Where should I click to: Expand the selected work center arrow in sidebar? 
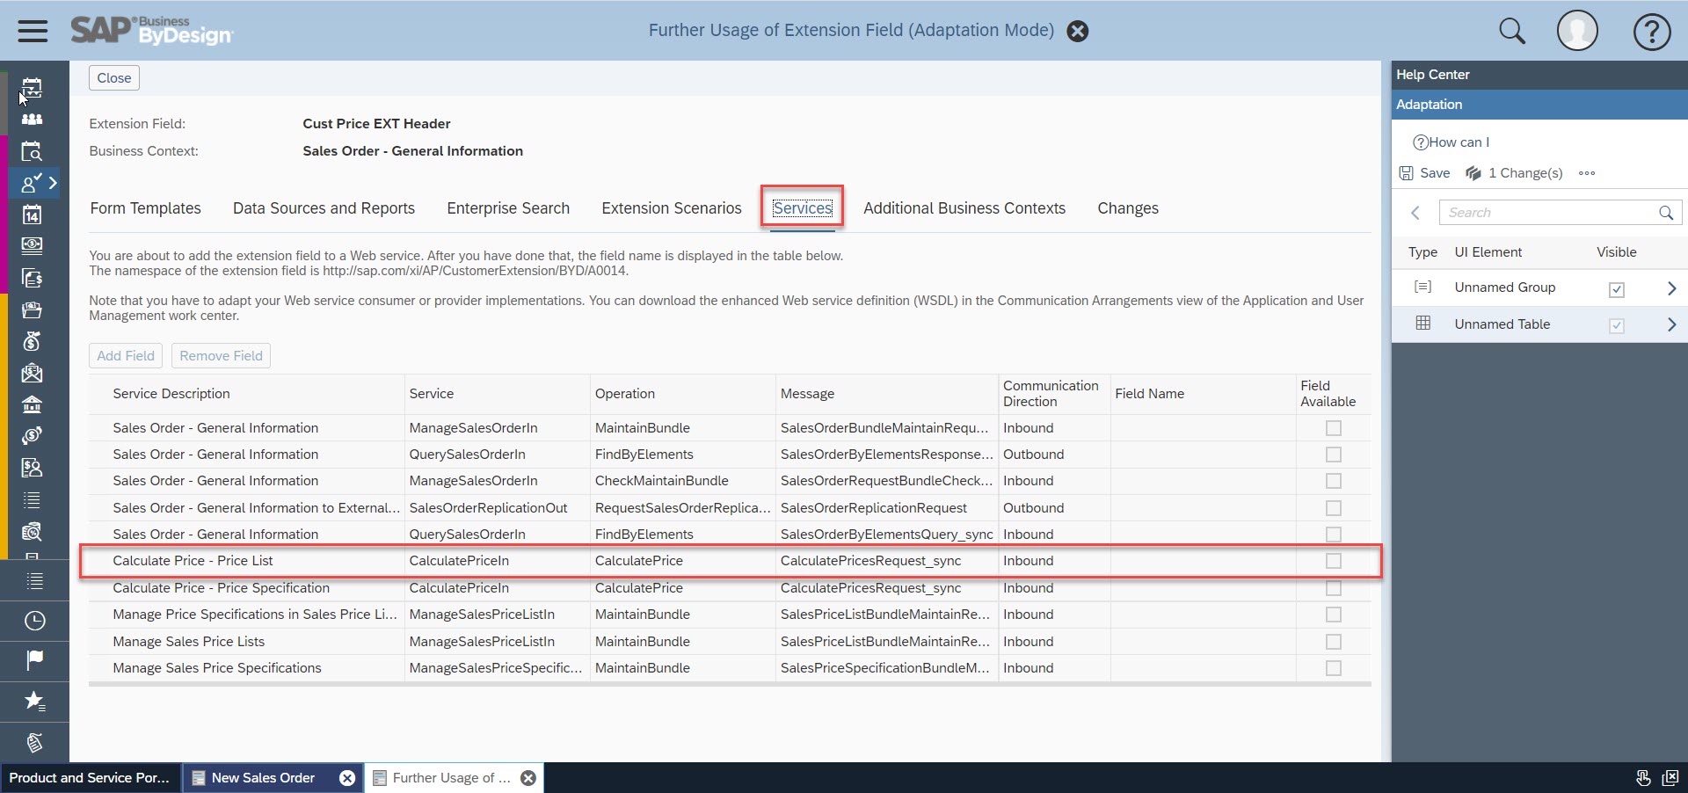pyautogui.click(x=53, y=183)
